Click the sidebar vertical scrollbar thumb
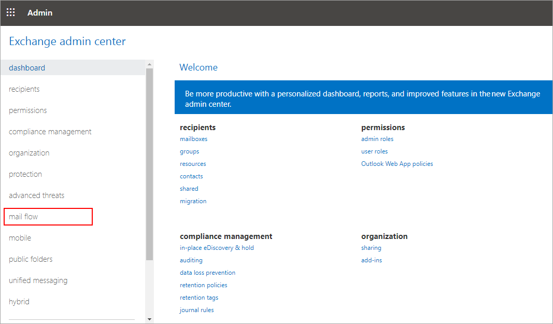Image resolution: width=553 pixels, height=324 pixels. [150, 163]
